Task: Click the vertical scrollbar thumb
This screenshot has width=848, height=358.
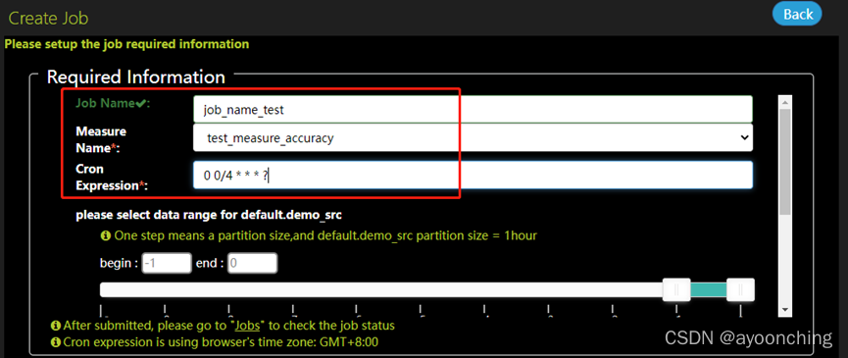Action: point(784,162)
